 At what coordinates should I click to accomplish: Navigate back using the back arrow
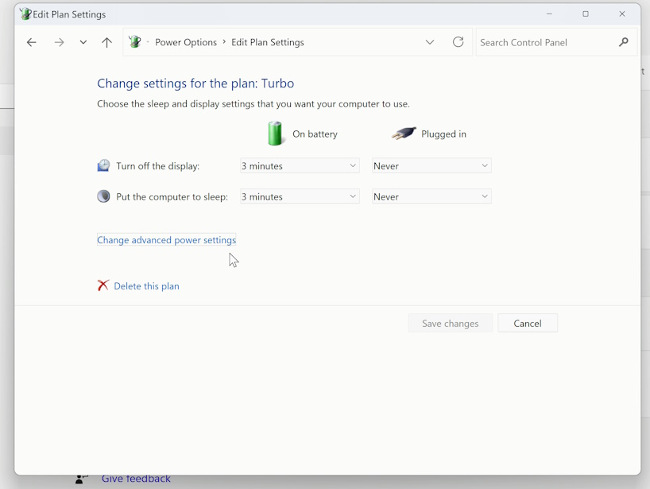31,41
